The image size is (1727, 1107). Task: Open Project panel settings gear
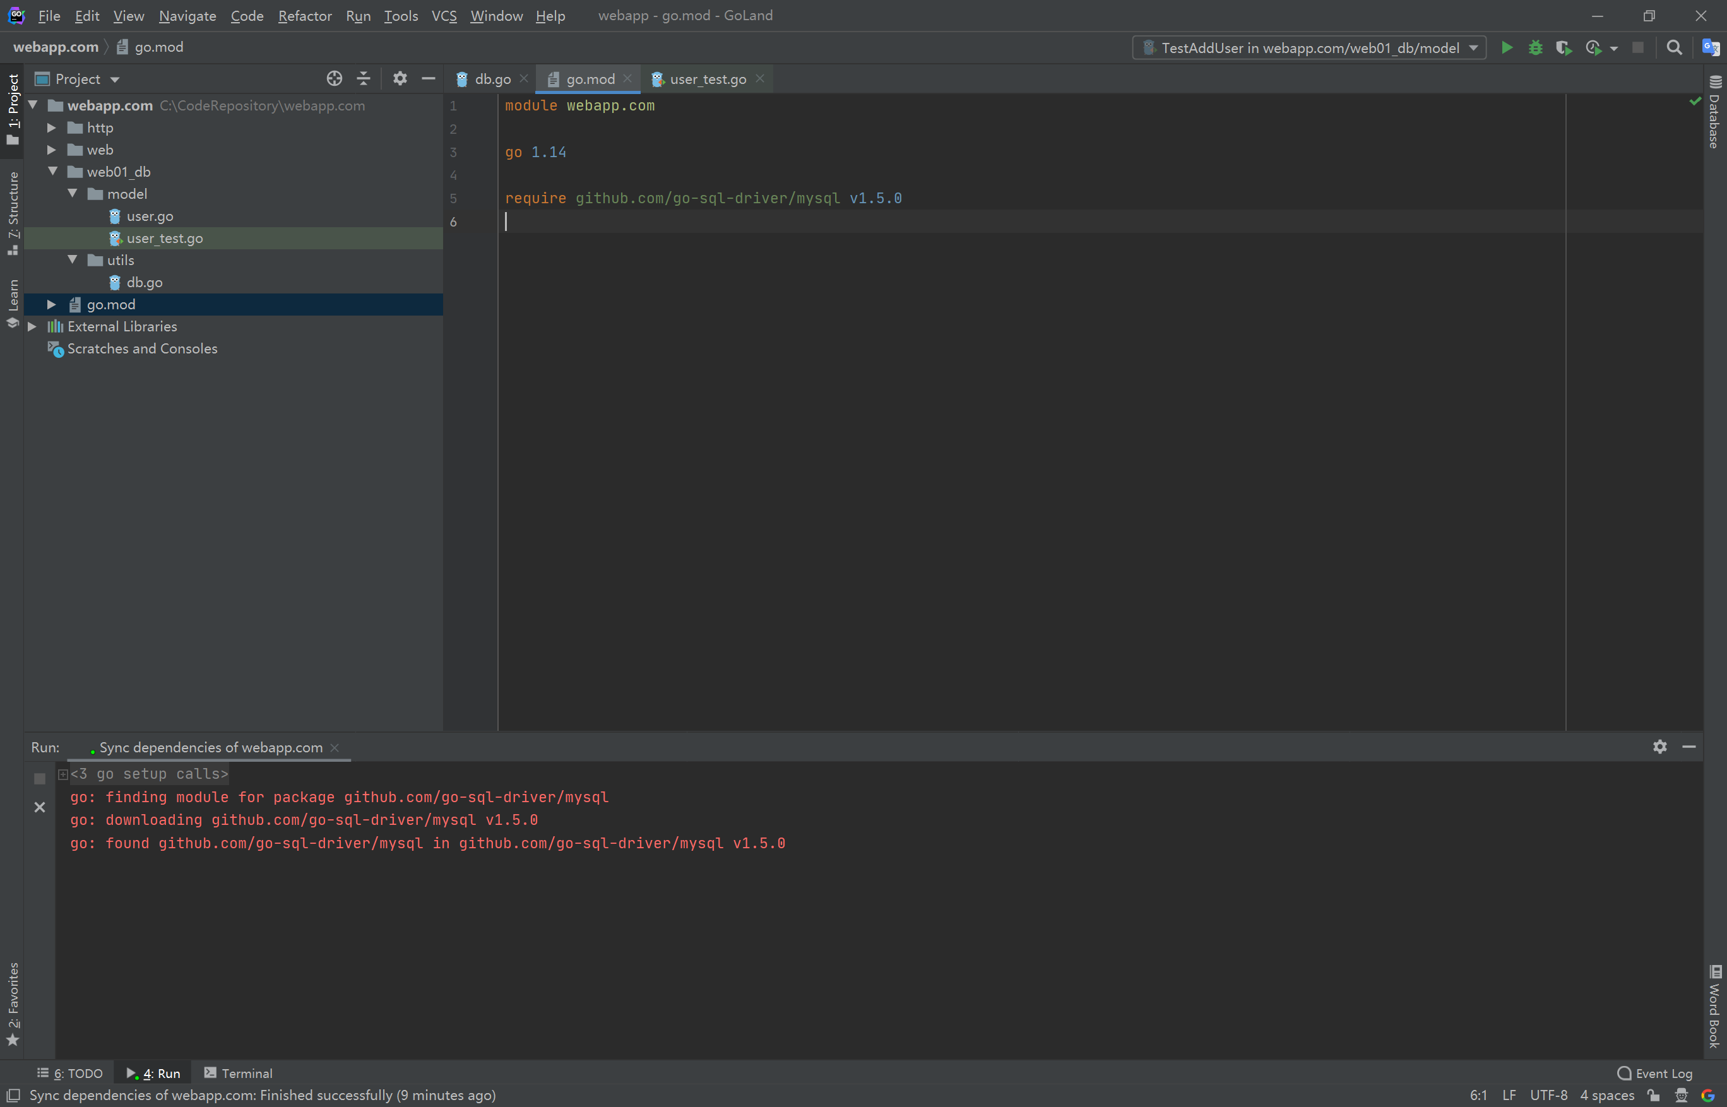400,79
